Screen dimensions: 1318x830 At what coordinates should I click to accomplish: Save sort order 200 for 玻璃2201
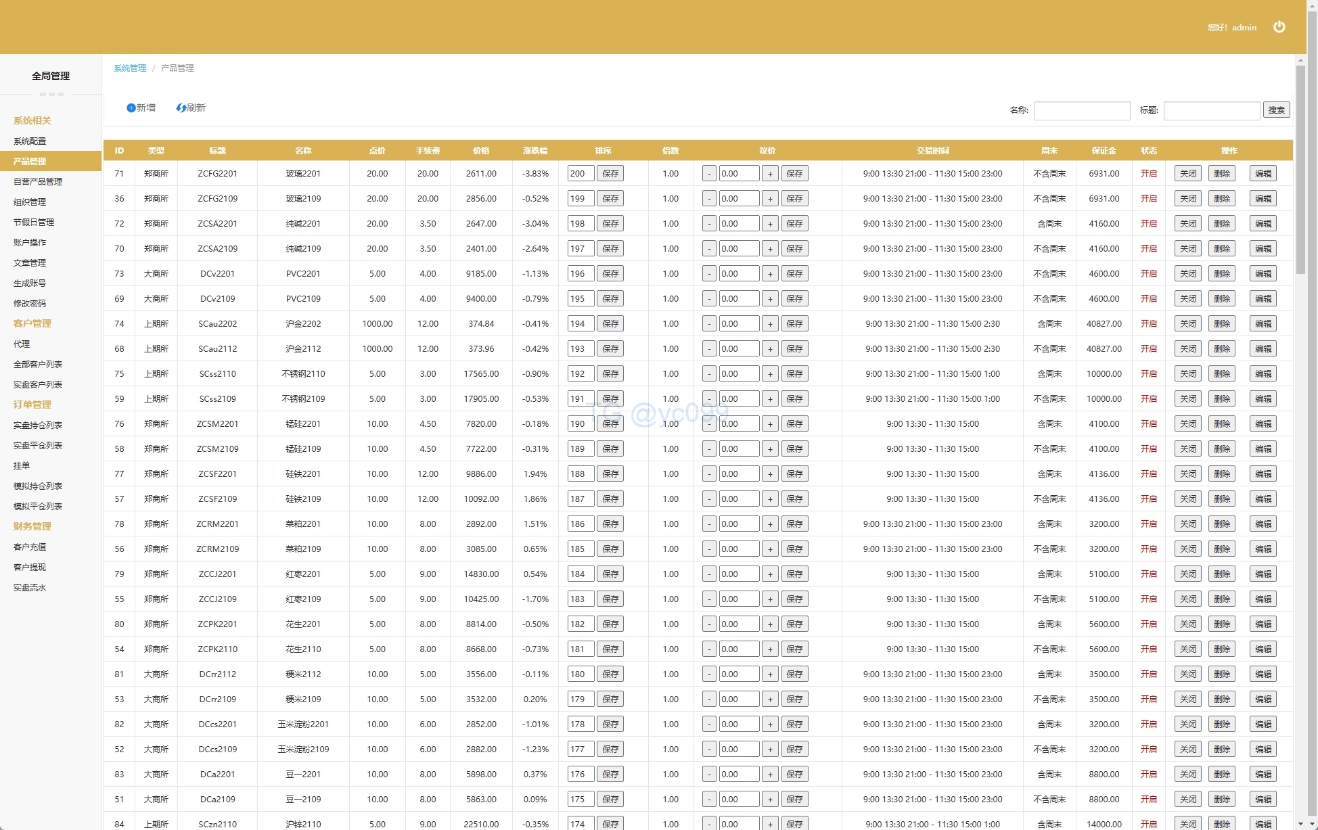point(610,174)
